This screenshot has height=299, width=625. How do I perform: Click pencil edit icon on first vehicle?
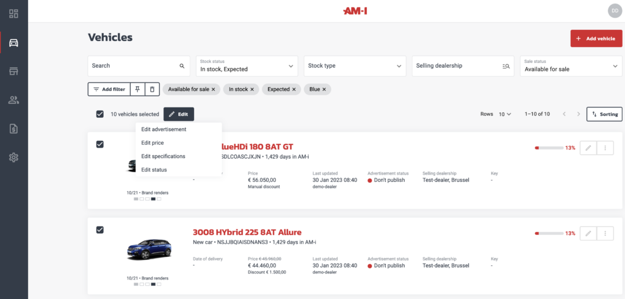pyautogui.click(x=588, y=148)
